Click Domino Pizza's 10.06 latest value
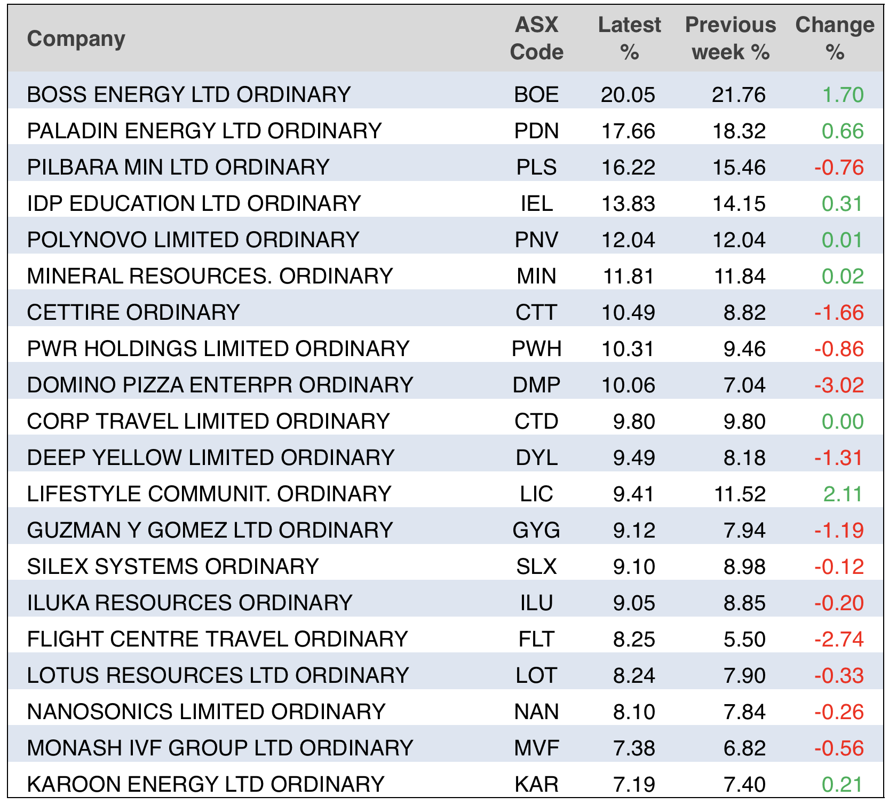The image size is (889, 804). (x=628, y=385)
